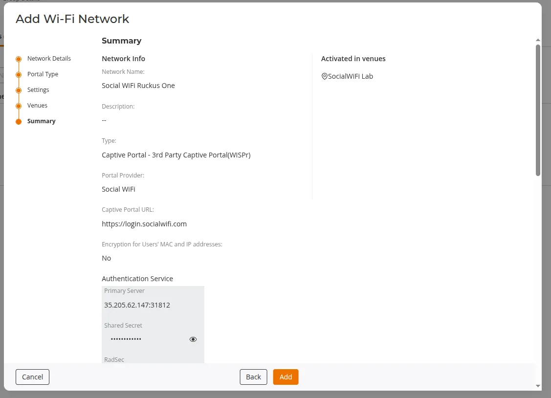
Task: Click the URL 'https://login.socialwifi.com'
Action: [144, 224]
